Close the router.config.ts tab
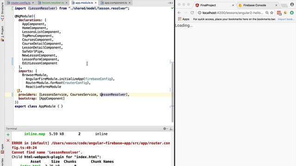Viewport: 296px width, 166px height. point(33,3)
